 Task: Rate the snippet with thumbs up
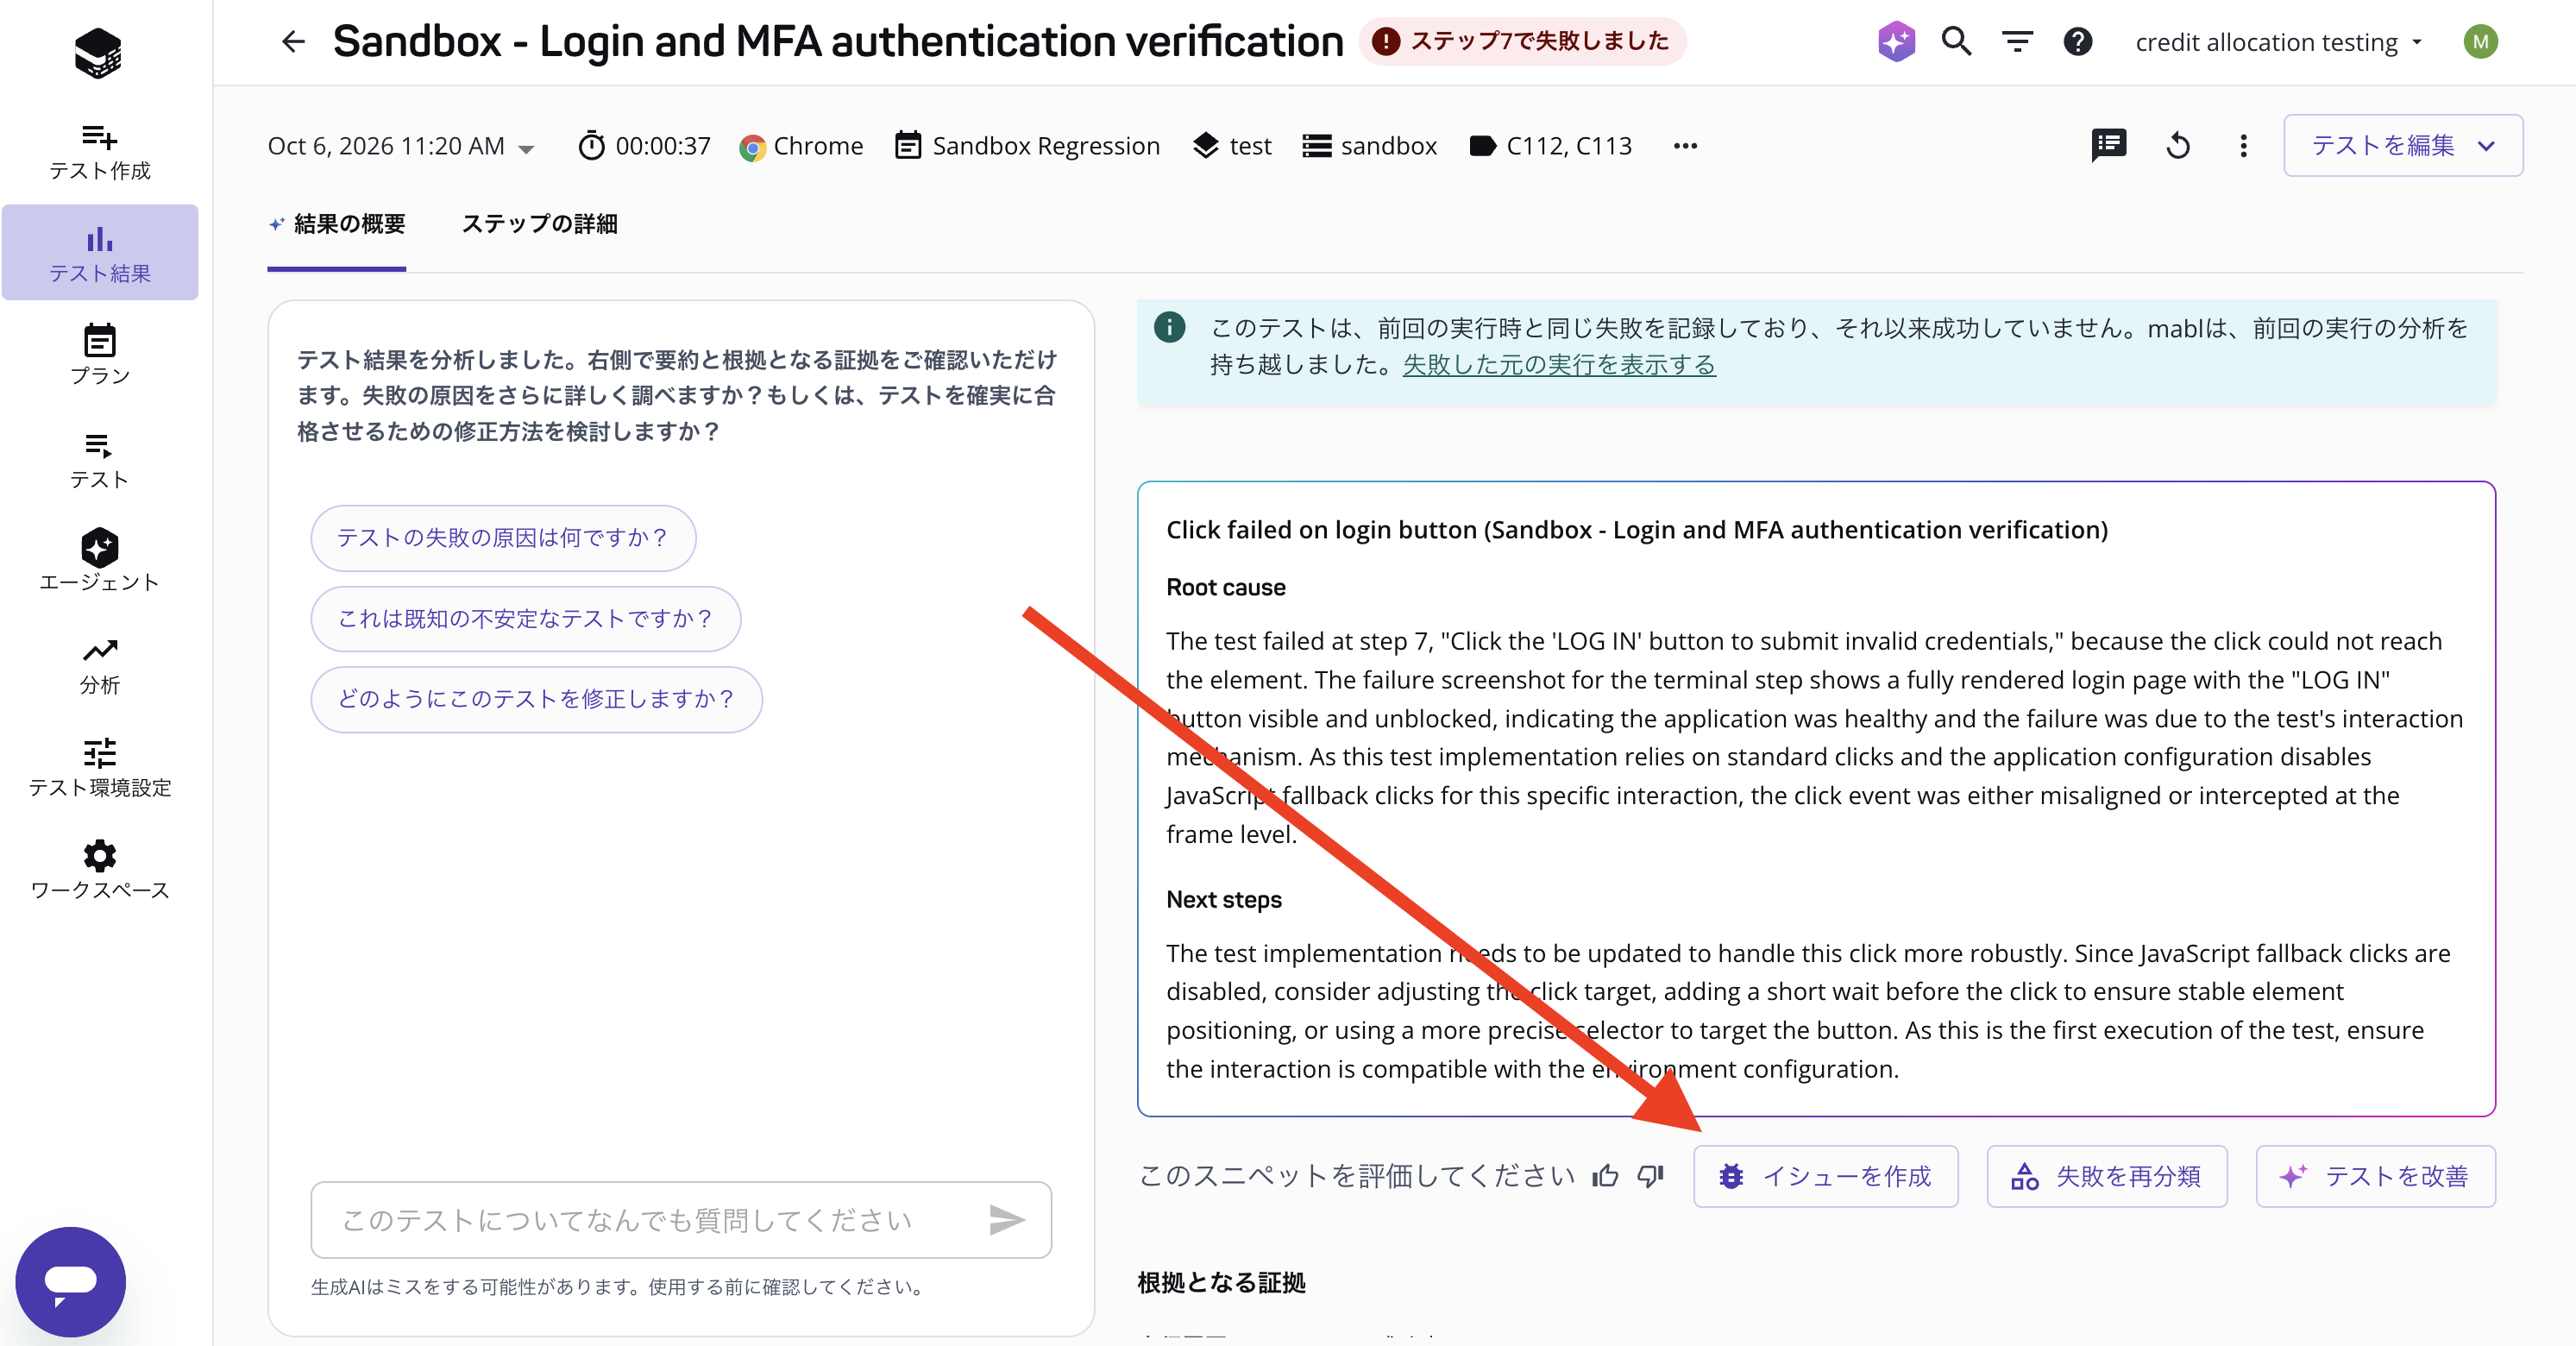[x=1606, y=1176]
